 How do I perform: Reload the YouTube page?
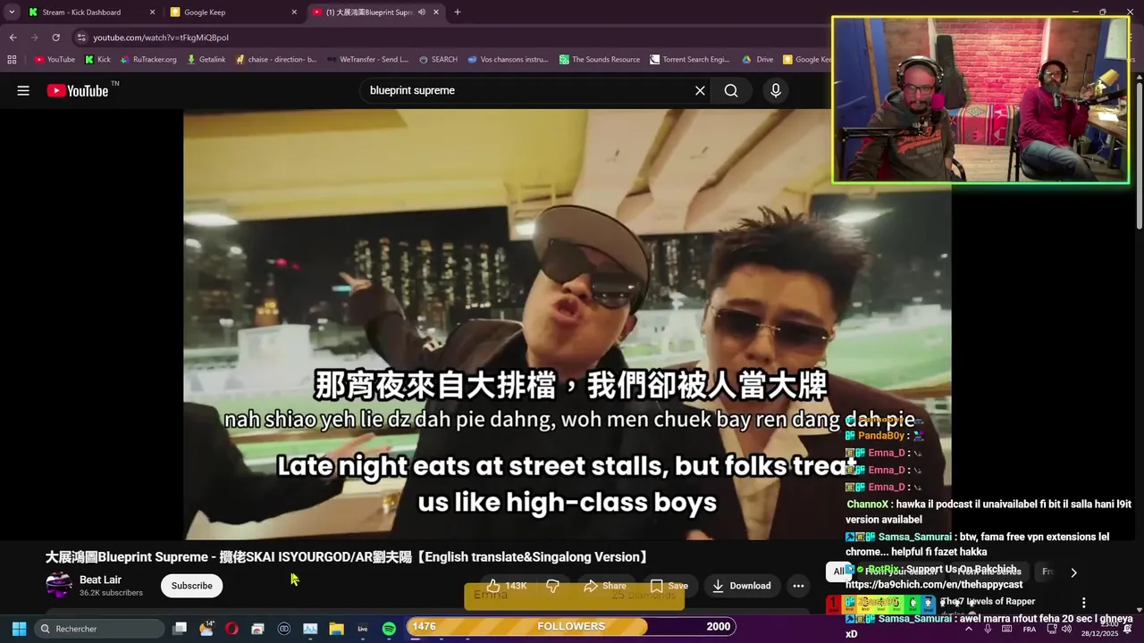pyautogui.click(x=55, y=38)
